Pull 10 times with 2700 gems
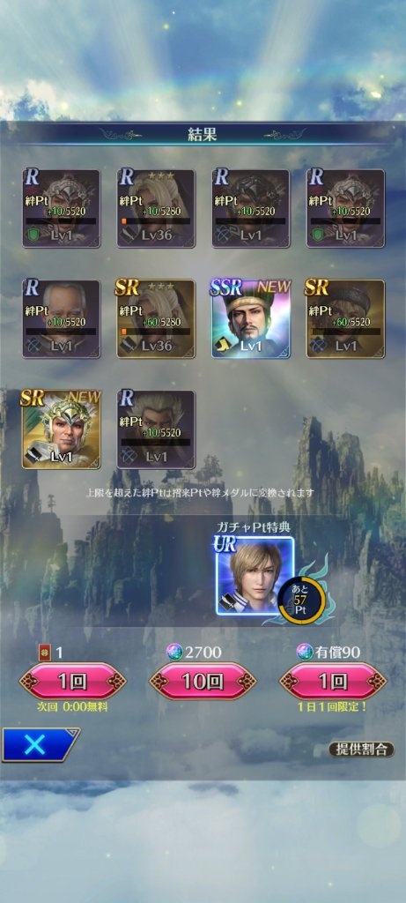 (203, 682)
